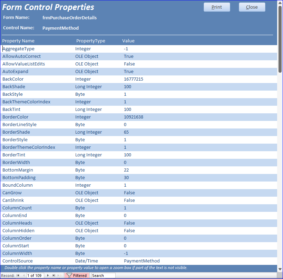Select the BorderWidth property name

(x=16, y=162)
